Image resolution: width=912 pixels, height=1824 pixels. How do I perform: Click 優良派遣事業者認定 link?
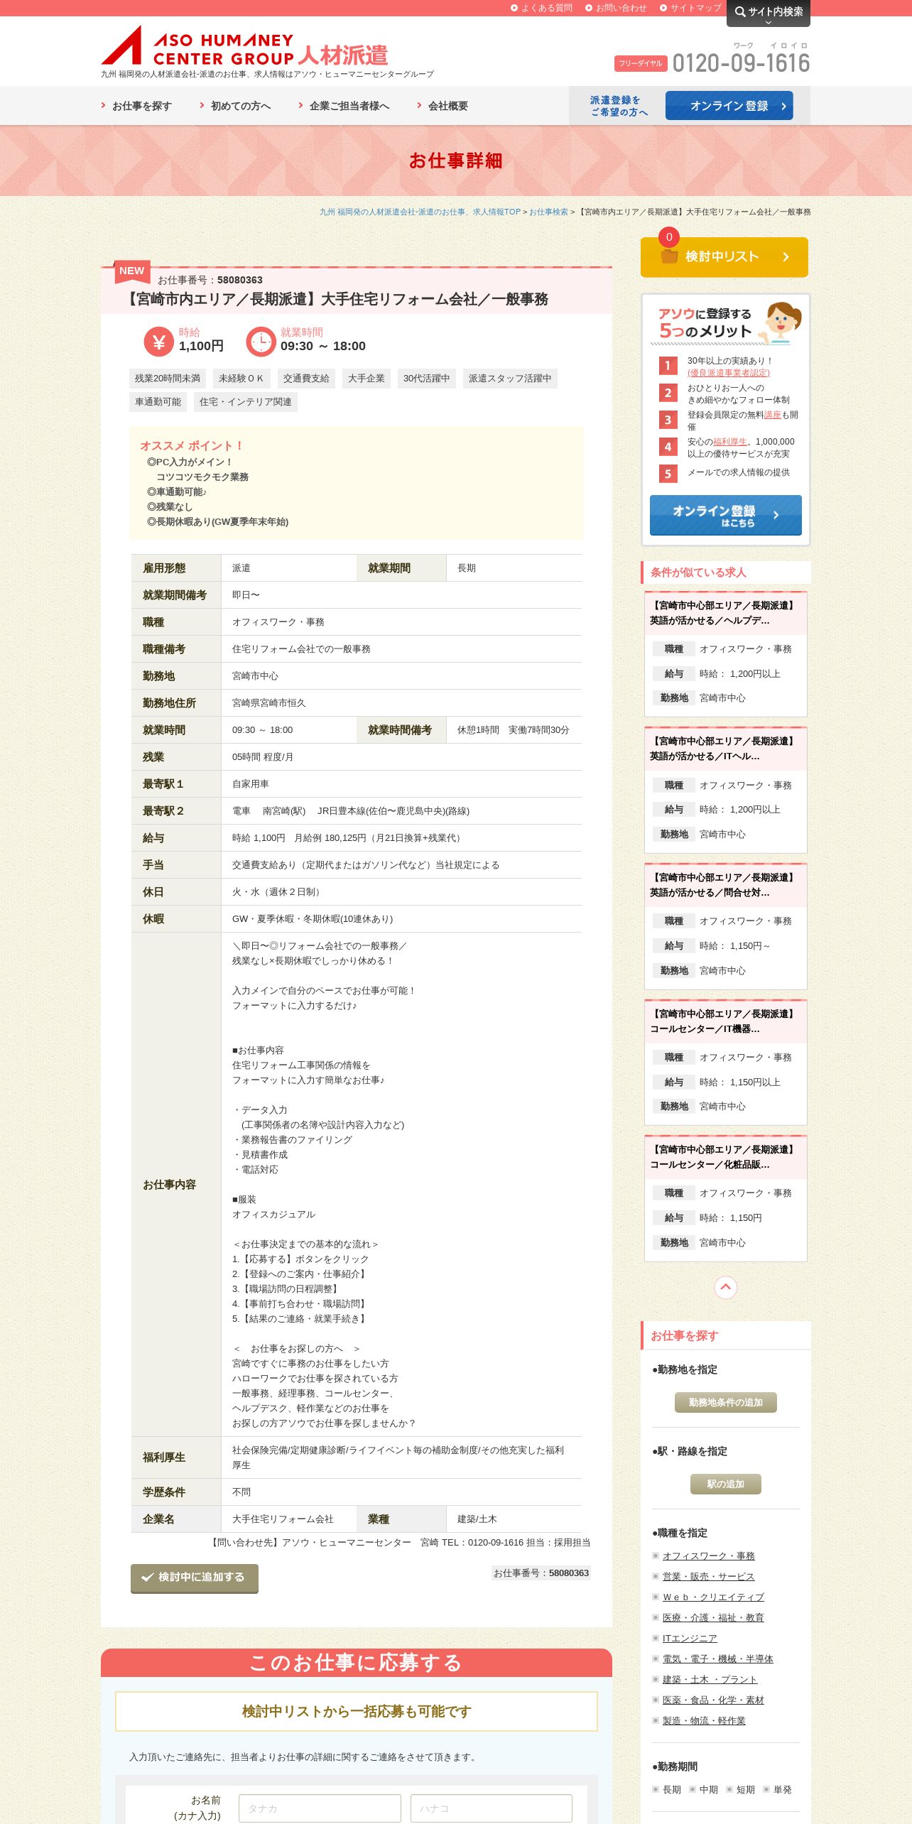coord(728,373)
